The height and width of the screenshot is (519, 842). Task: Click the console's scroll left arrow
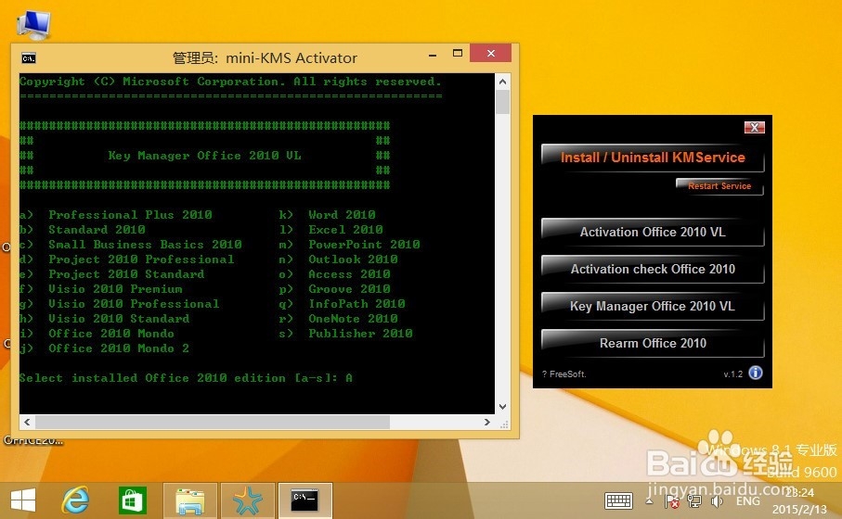coord(27,422)
